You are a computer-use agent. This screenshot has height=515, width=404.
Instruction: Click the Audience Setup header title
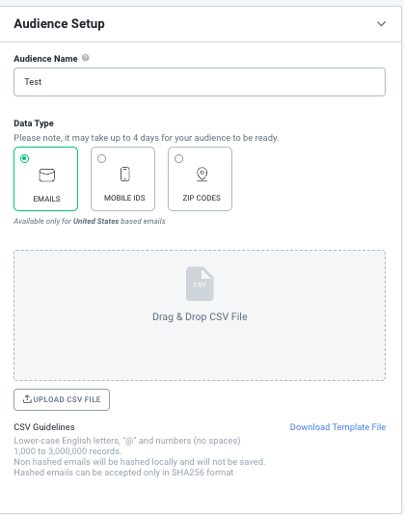point(59,24)
